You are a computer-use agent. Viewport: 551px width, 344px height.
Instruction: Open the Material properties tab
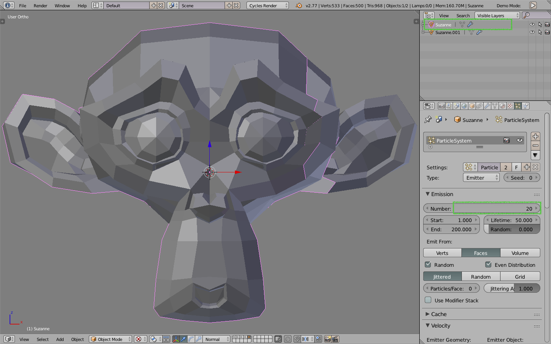coord(502,106)
